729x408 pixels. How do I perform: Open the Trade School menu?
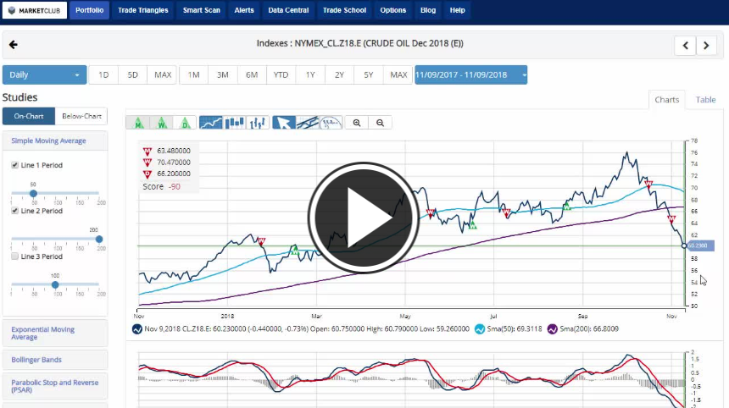click(344, 10)
